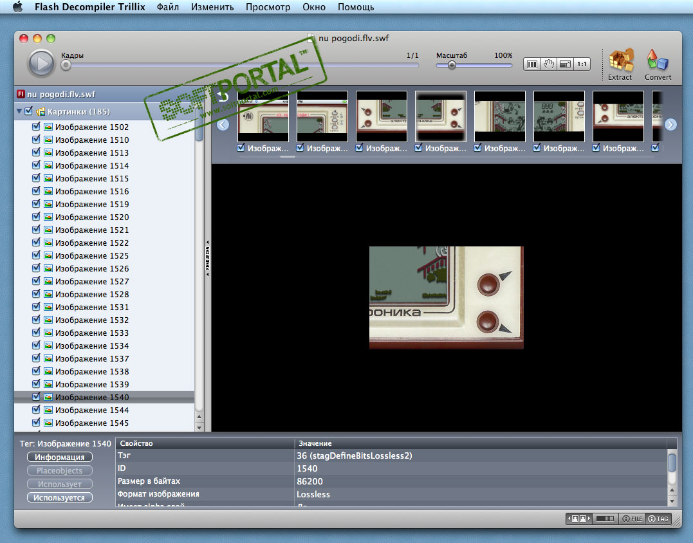
Task: Click the Fl icon of nu pogodi.flv.swf
Action: point(21,94)
